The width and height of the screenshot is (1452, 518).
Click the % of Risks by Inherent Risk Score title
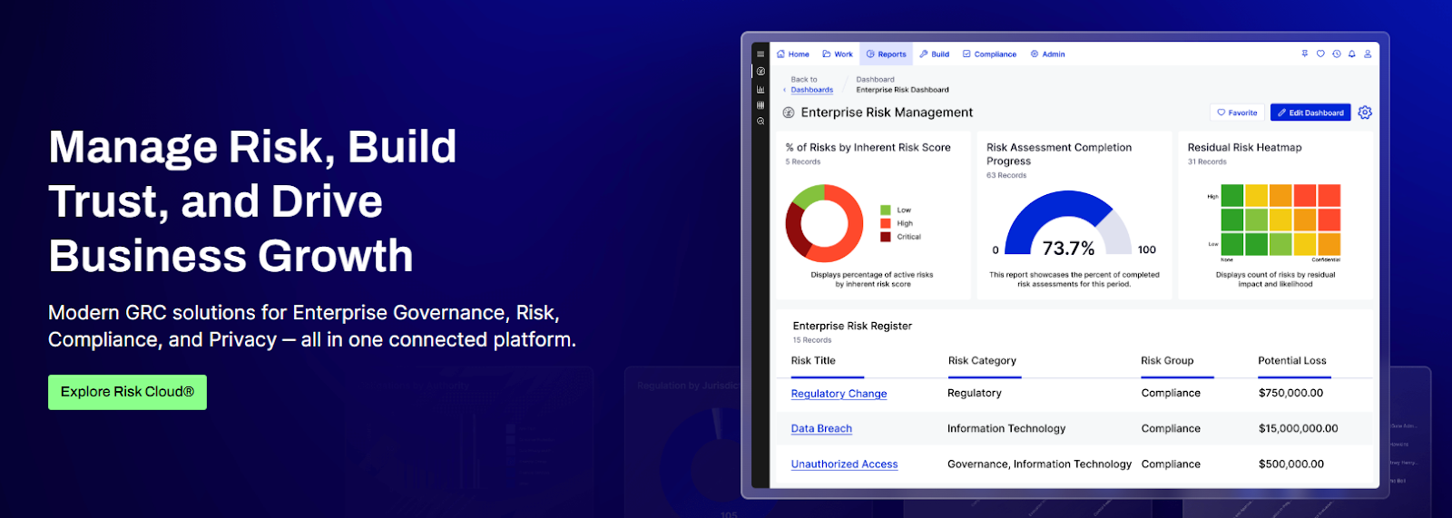point(868,147)
